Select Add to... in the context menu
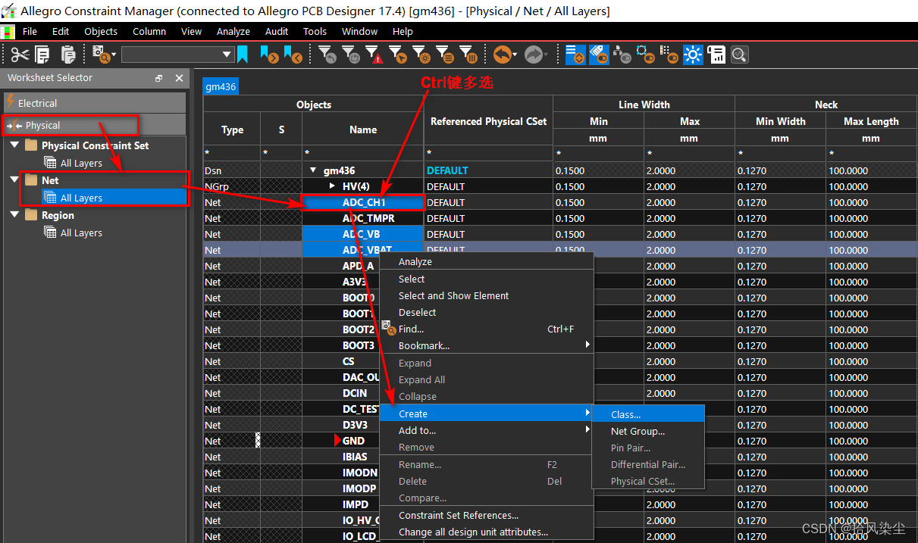This screenshot has width=918, height=543. coord(486,430)
